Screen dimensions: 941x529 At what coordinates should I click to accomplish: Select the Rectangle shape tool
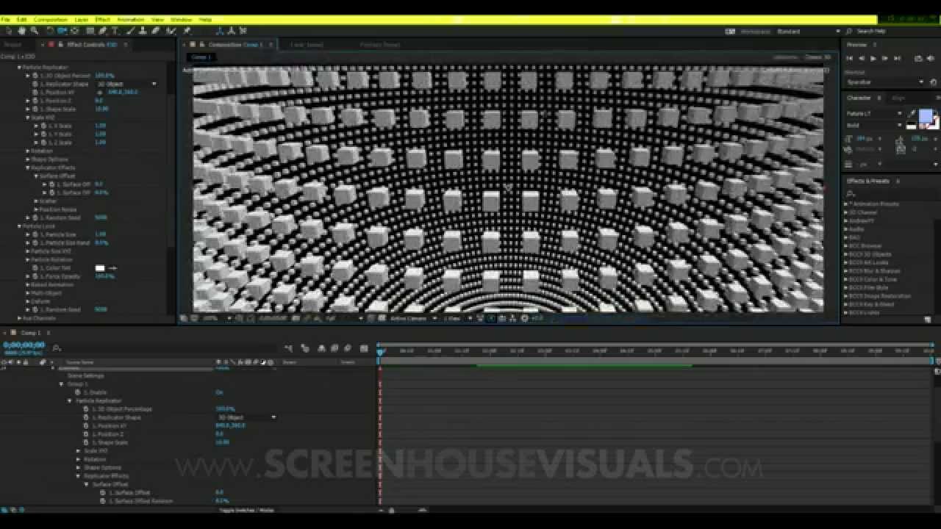point(90,31)
